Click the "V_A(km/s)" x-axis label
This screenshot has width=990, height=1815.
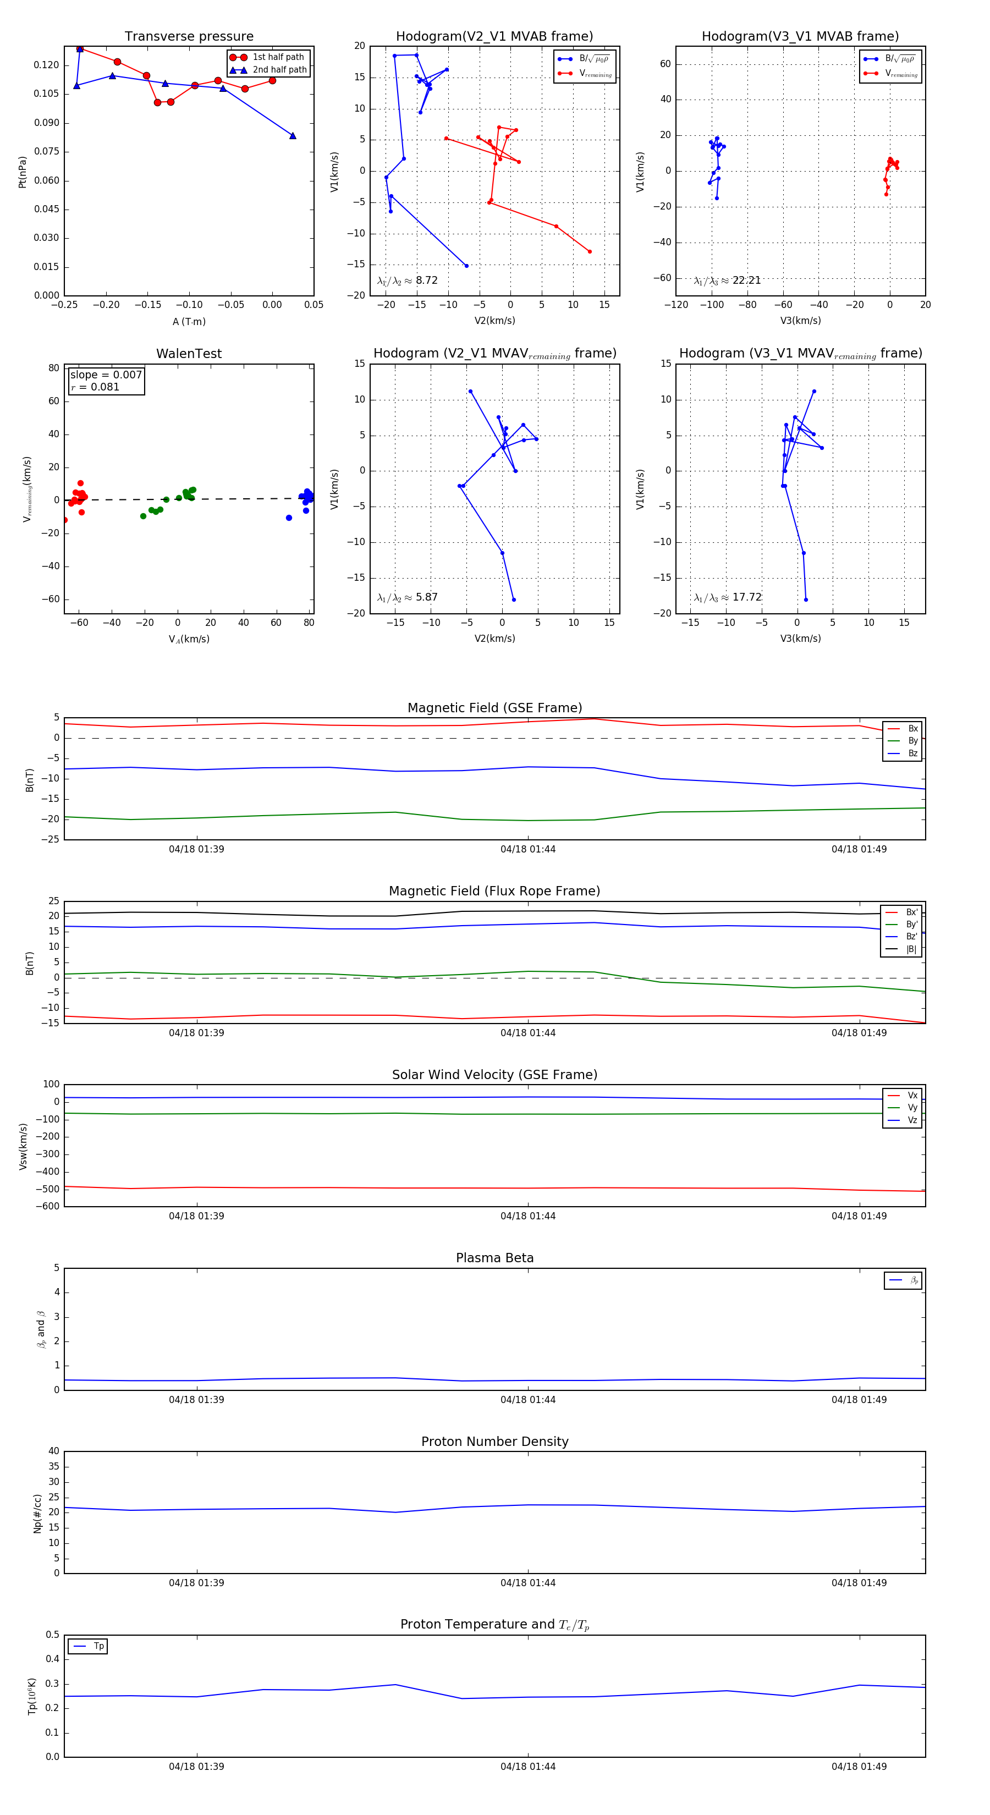coord(189,639)
